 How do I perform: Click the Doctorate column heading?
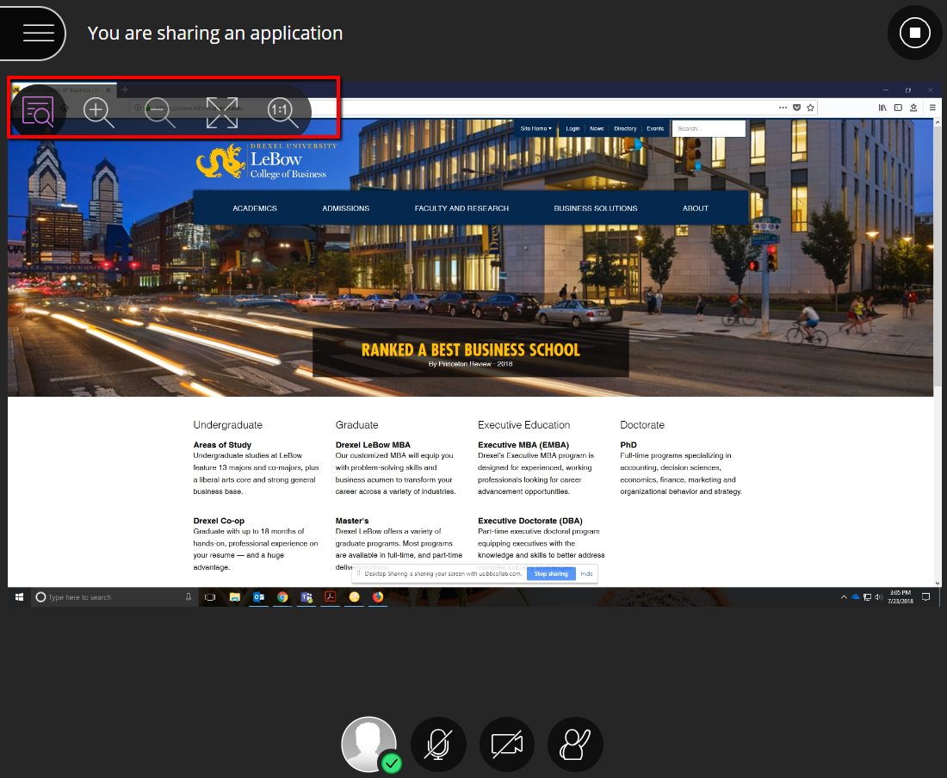(642, 425)
